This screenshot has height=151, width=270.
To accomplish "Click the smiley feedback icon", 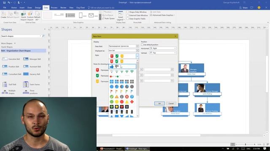I will [x=259, y=8].
